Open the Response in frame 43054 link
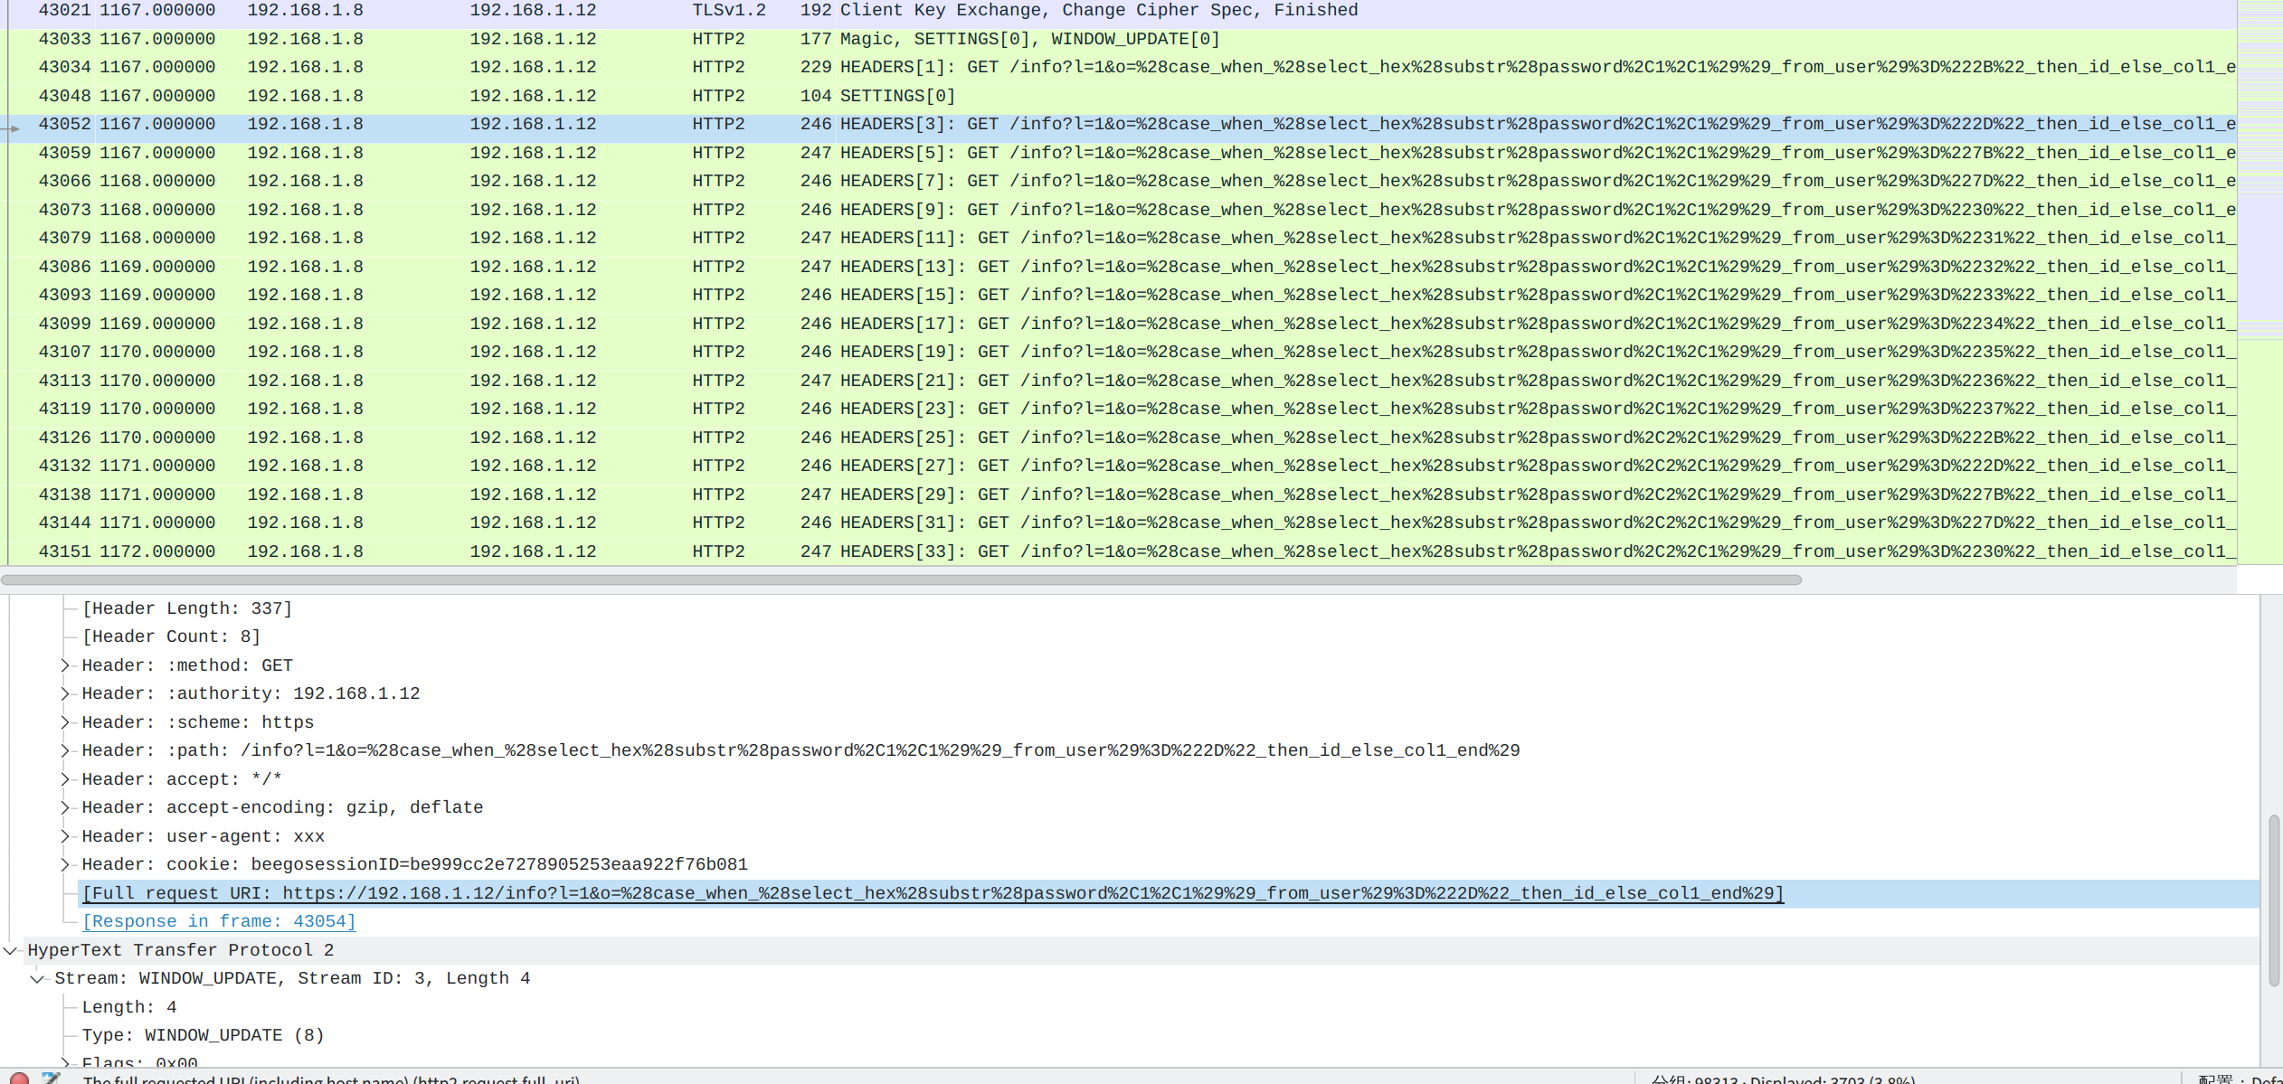This screenshot has width=2283, height=1084. pos(219,921)
